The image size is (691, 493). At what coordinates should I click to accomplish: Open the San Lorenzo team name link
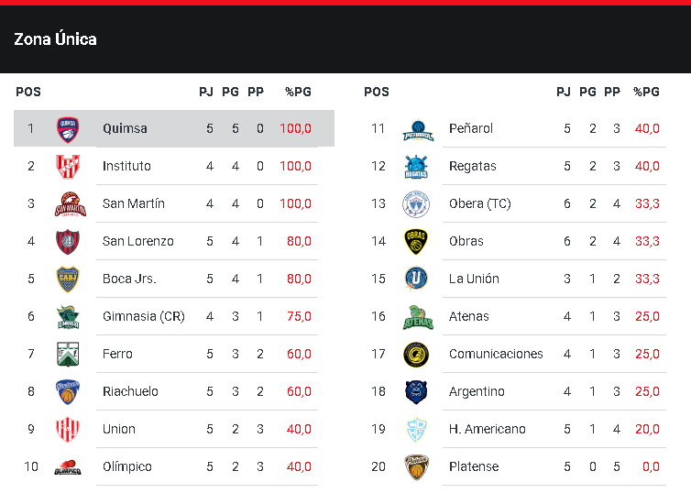coord(137,241)
